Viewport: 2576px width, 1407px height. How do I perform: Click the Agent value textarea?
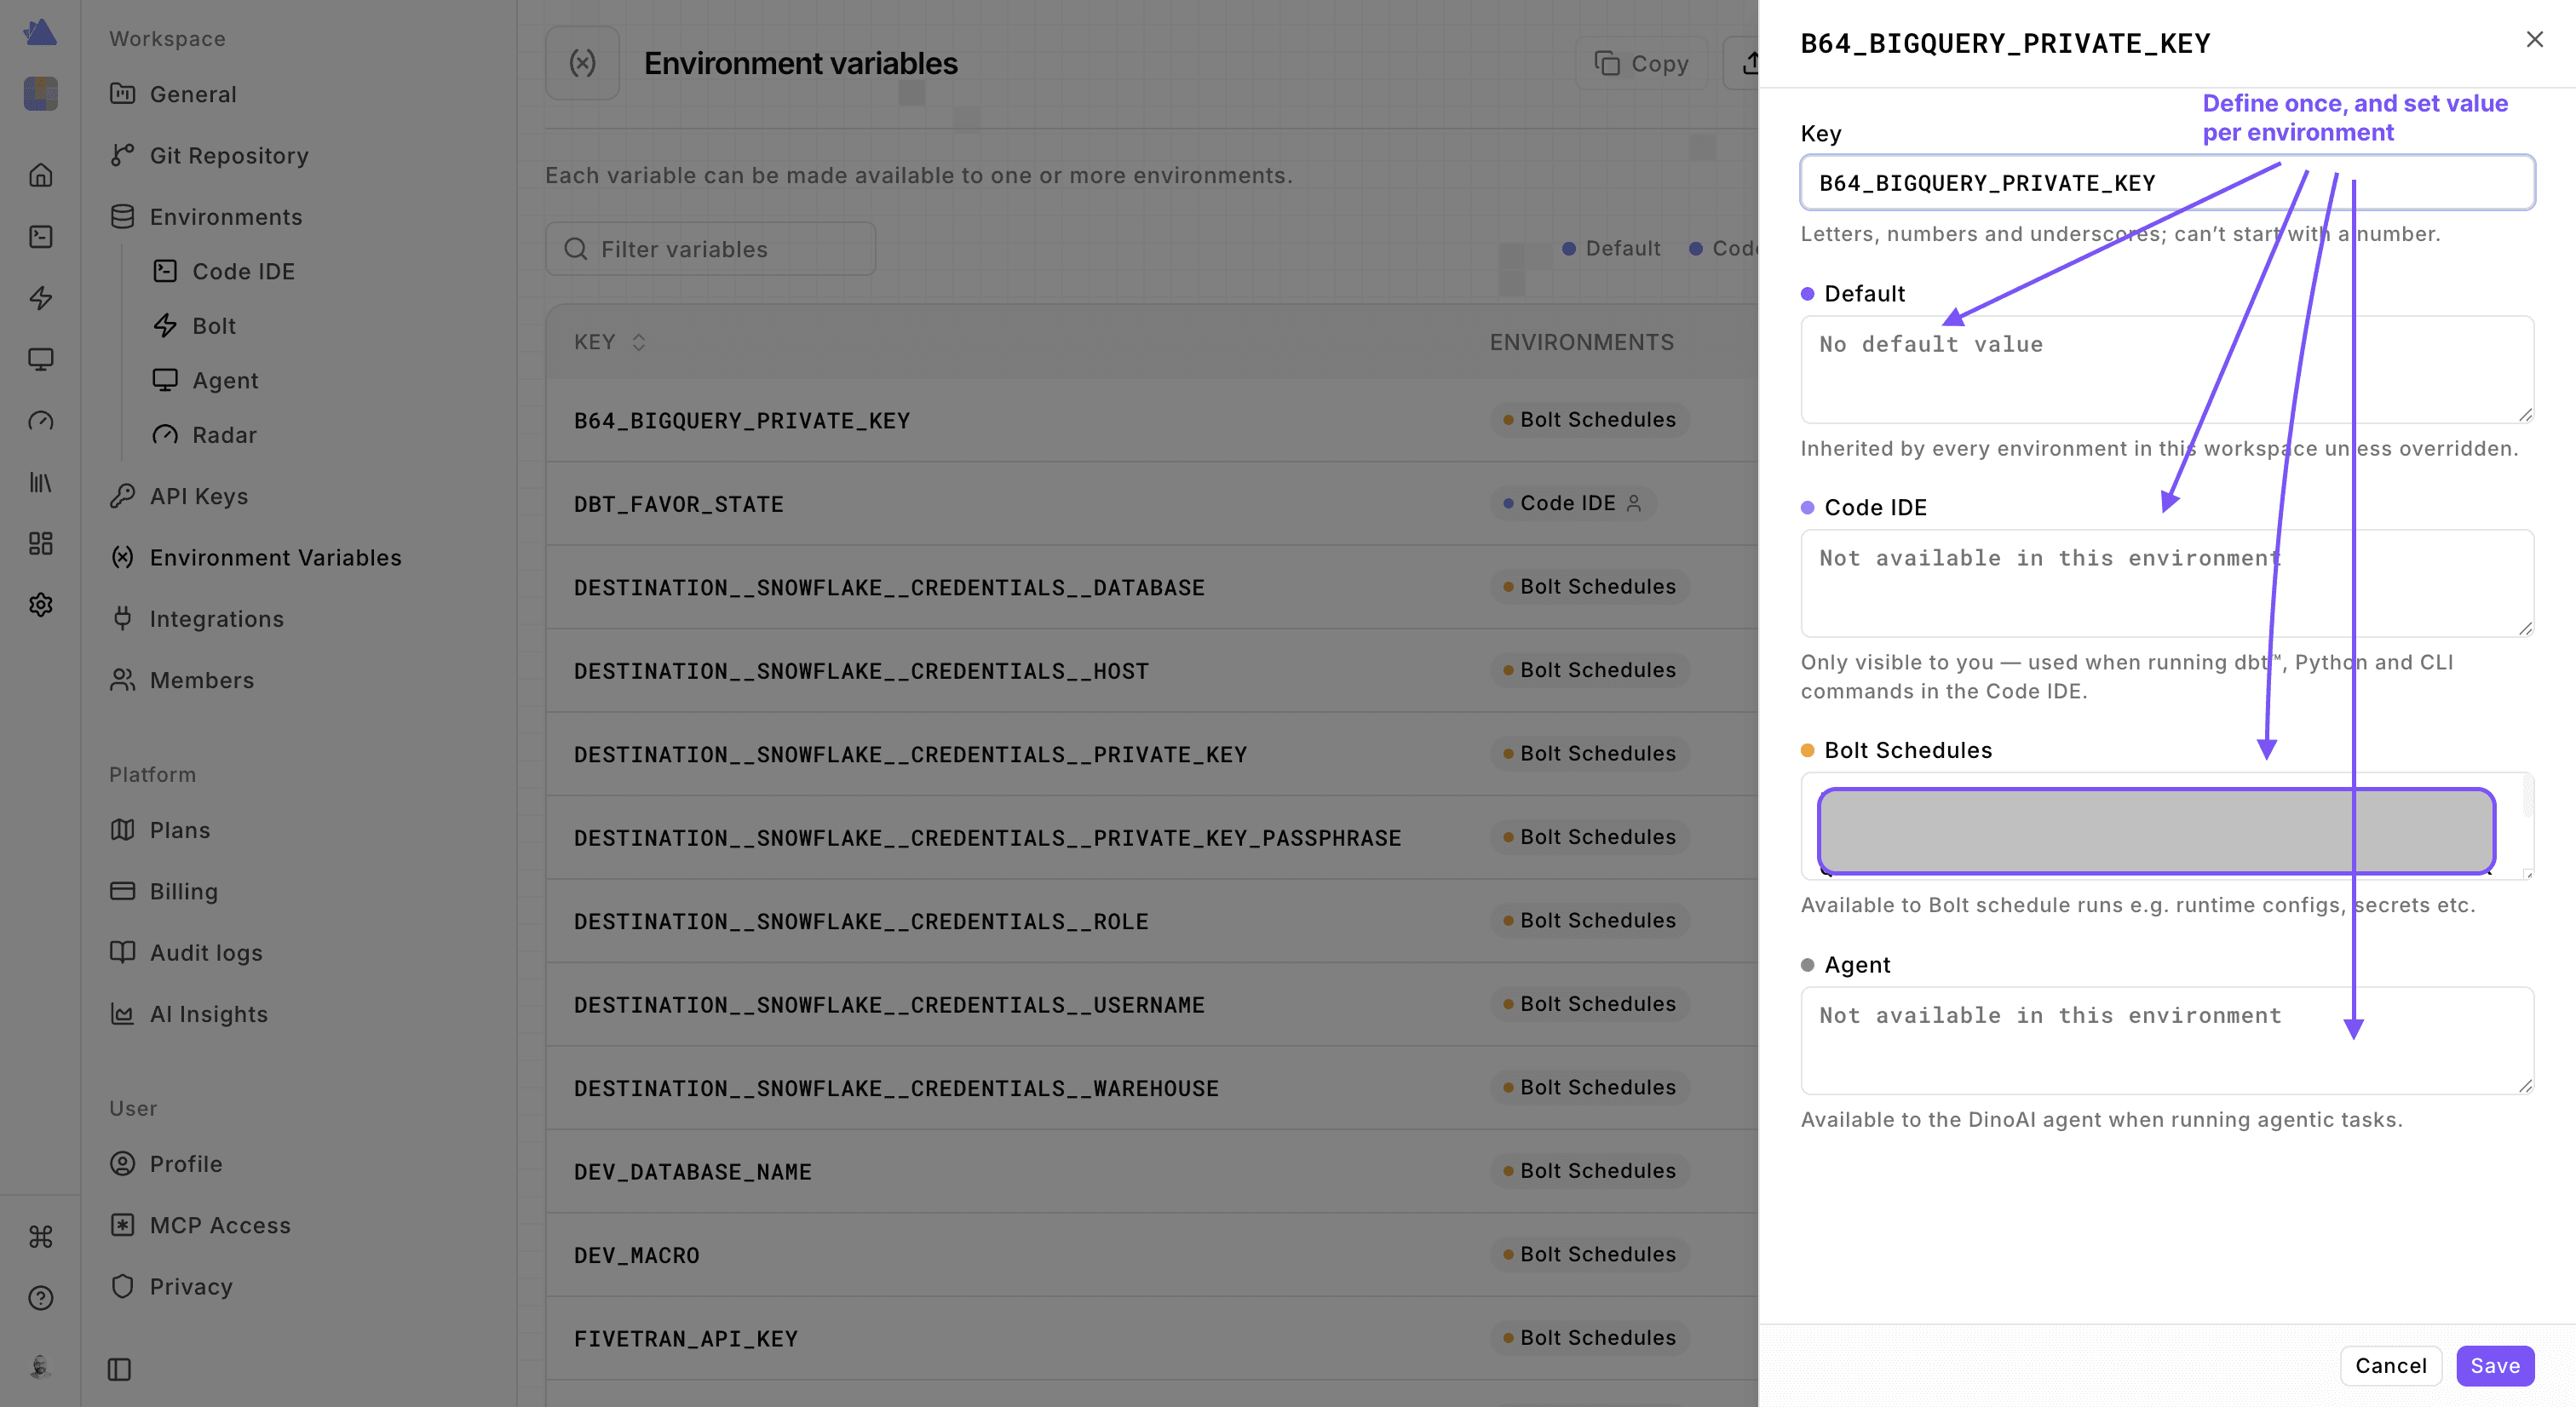2167,1040
